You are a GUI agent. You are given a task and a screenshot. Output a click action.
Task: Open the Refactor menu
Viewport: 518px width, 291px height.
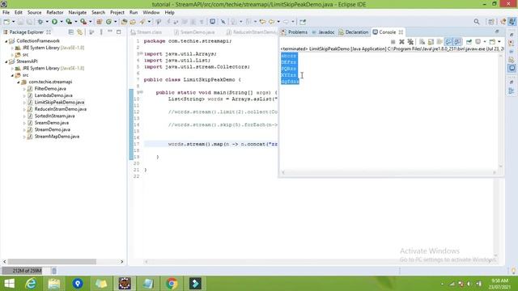click(x=55, y=13)
